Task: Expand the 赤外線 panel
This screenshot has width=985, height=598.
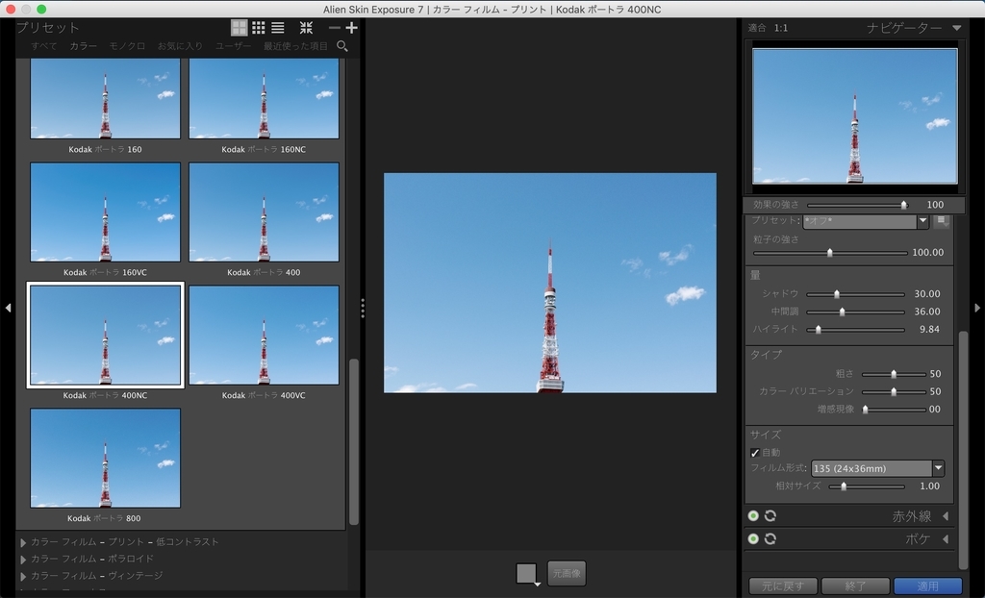Action: [x=946, y=516]
